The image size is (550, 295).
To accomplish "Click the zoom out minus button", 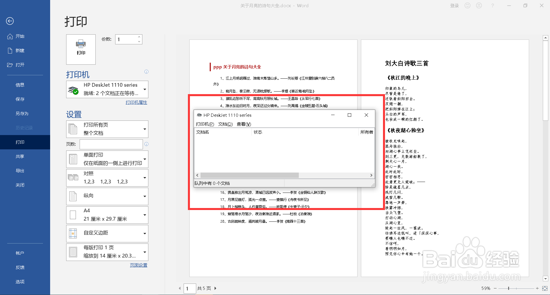I will click(495, 288).
